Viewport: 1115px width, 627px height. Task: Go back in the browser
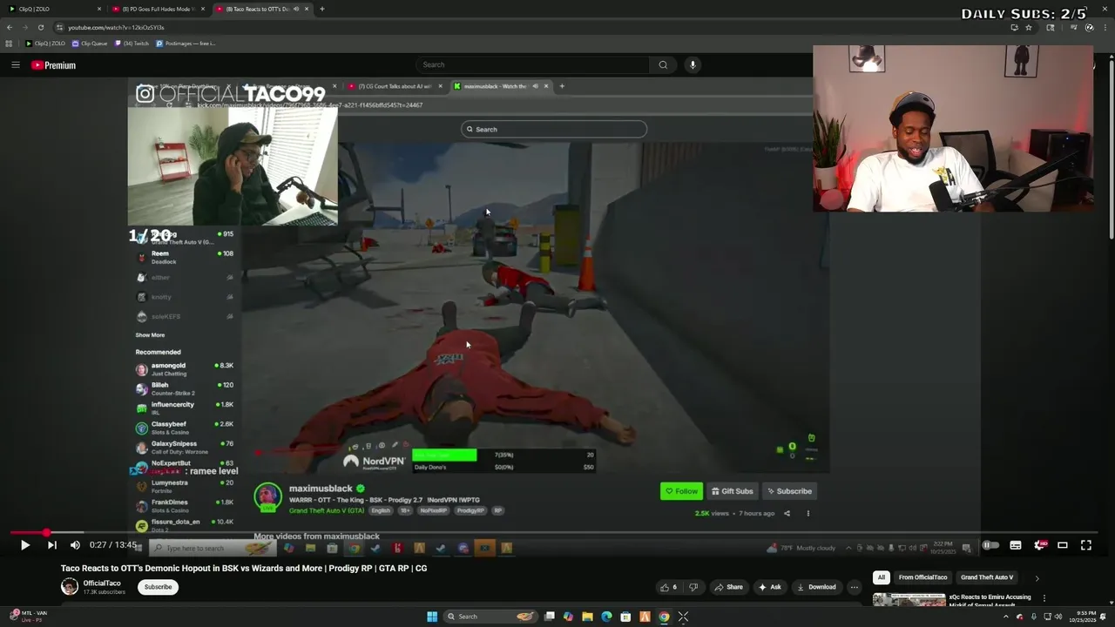[10, 27]
